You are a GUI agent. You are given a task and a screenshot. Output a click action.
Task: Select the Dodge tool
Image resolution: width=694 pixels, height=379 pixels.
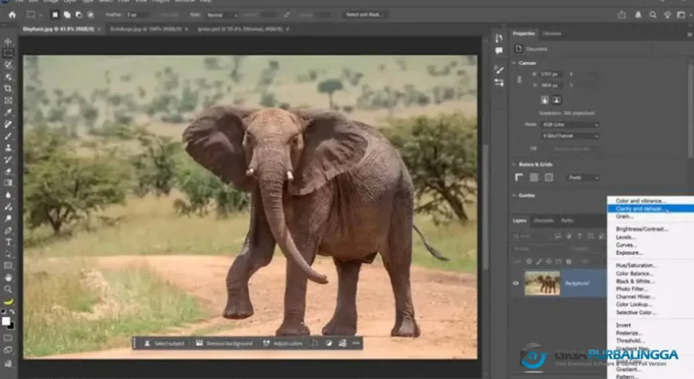[x=8, y=218]
